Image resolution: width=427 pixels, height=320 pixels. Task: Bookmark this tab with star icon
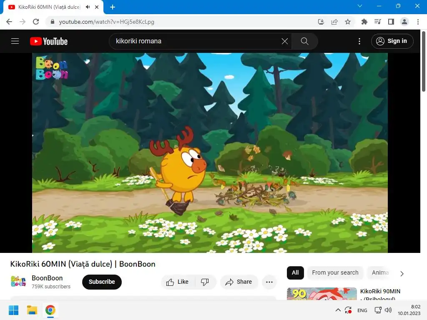pos(348,22)
